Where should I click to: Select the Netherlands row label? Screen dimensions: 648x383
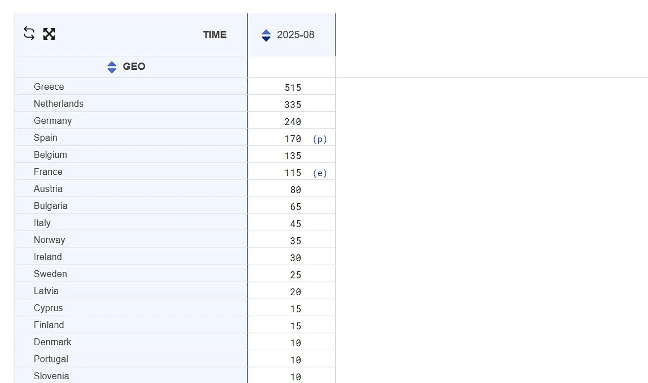pyautogui.click(x=59, y=104)
